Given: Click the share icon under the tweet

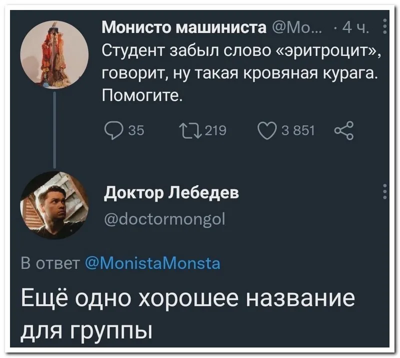Looking at the screenshot, I should (345, 131).
